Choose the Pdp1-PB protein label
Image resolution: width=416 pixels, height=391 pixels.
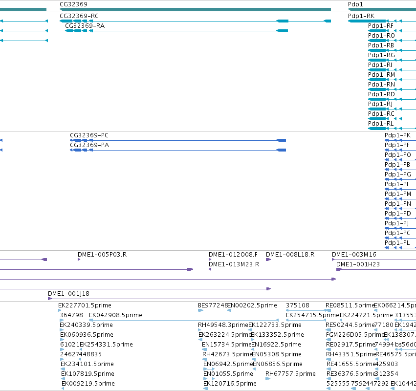click(x=397, y=164)
